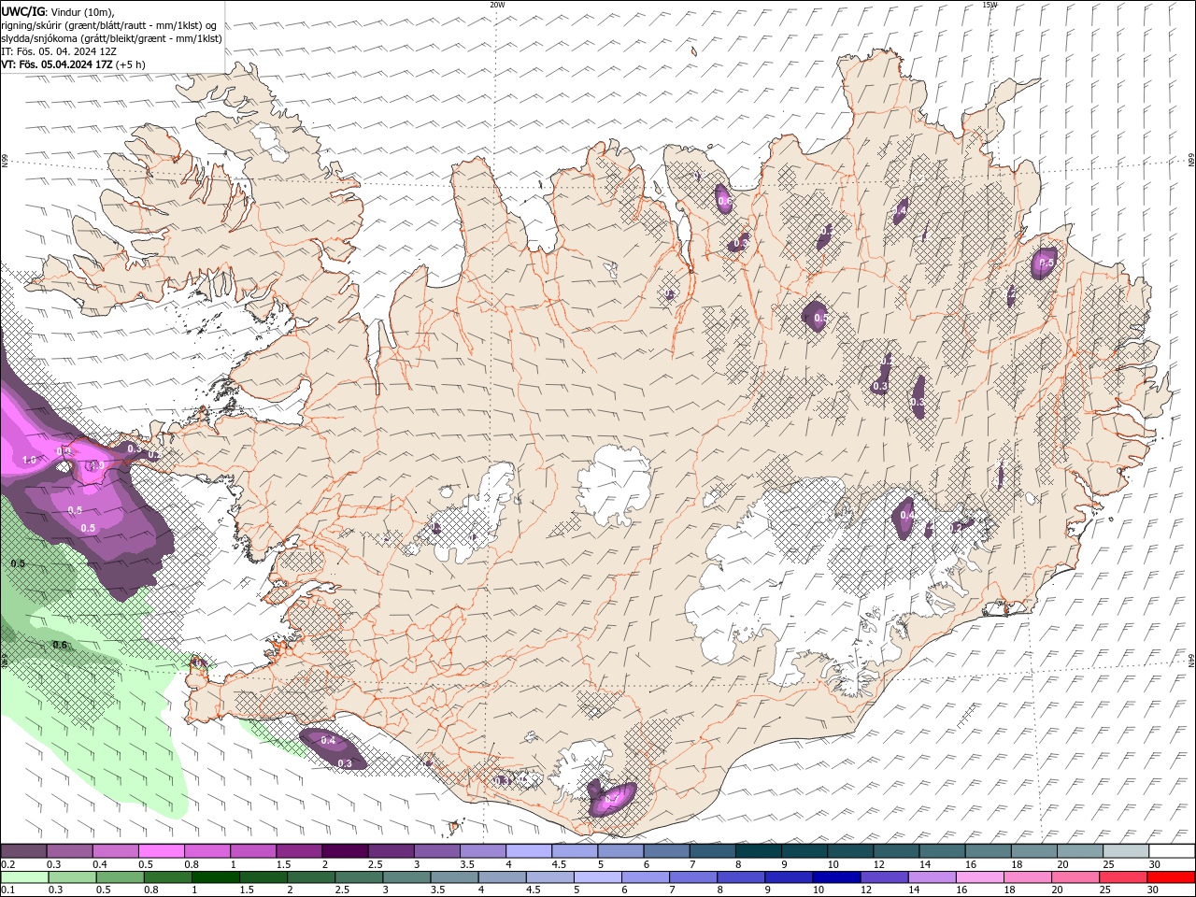
Task: Click the bottom legend swatch starting at 6
Action: 646,877
